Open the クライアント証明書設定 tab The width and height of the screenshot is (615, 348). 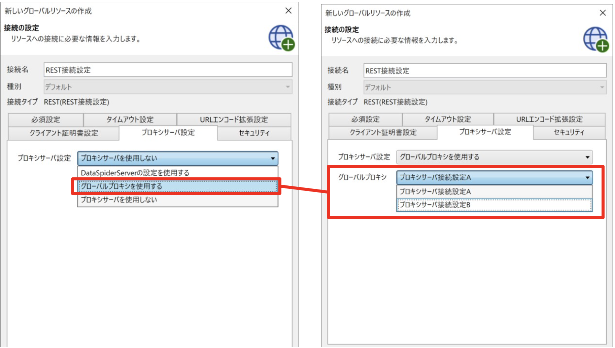point(63,133)
